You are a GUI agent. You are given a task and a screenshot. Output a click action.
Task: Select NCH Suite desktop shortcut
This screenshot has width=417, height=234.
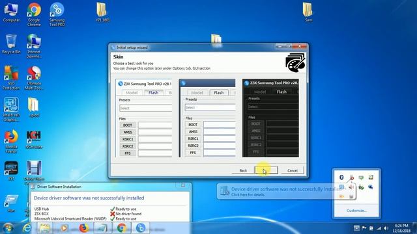click(x=34, y=140)
